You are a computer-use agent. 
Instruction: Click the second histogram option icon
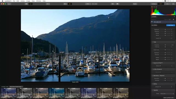point(154,7)
